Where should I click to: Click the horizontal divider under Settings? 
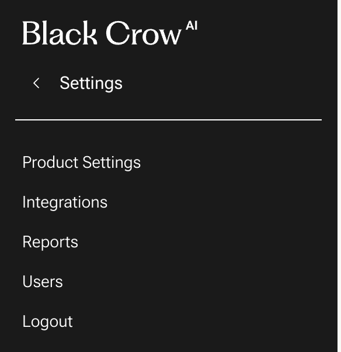coord(168,120)
